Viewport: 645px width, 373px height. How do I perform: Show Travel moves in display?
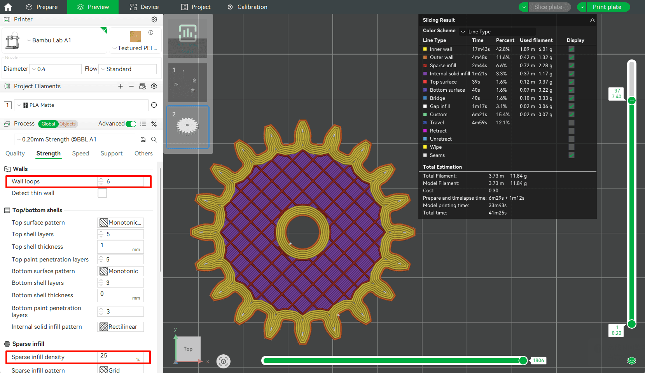coord(571,123)
